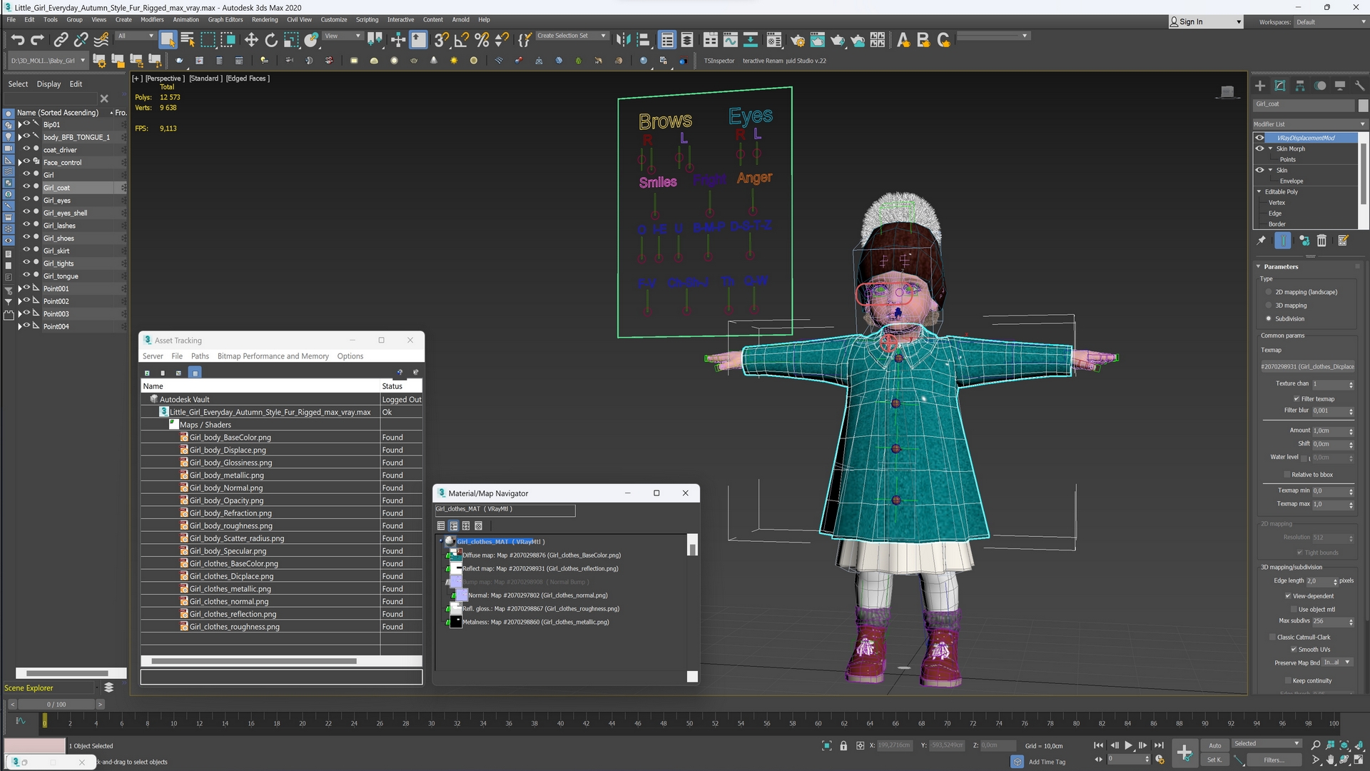Open Rendered Frame Window icon
The height and width of the screenshot is (771, 1370).
(818, 40)
